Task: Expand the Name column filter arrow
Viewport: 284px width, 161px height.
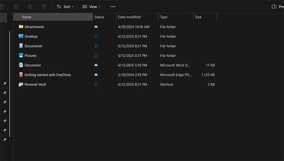Action: pos(90,17)
